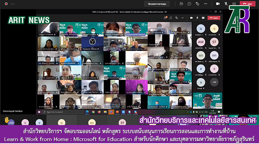Select Microsoft Teams taskbar icon
Viewport: 259px width, 144px height.
(x=111, y=112)
